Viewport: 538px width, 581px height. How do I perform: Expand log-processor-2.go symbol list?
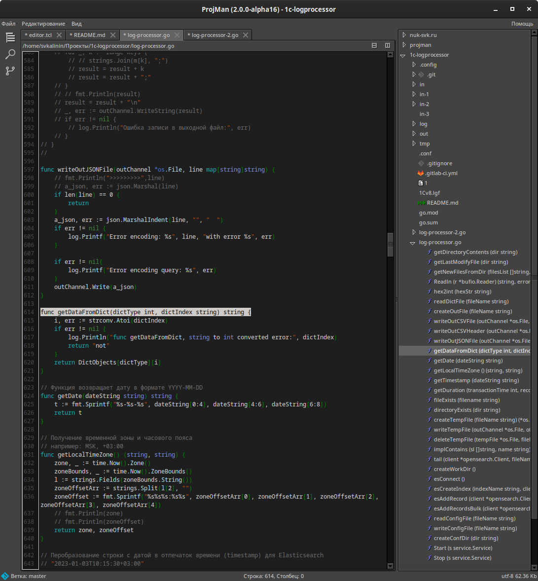pos(414,232)
